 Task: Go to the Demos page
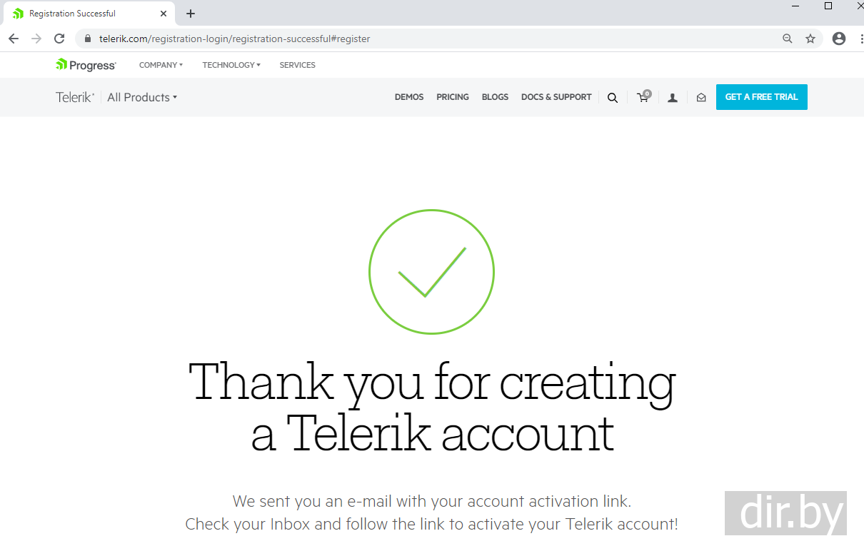pos(409,97)
